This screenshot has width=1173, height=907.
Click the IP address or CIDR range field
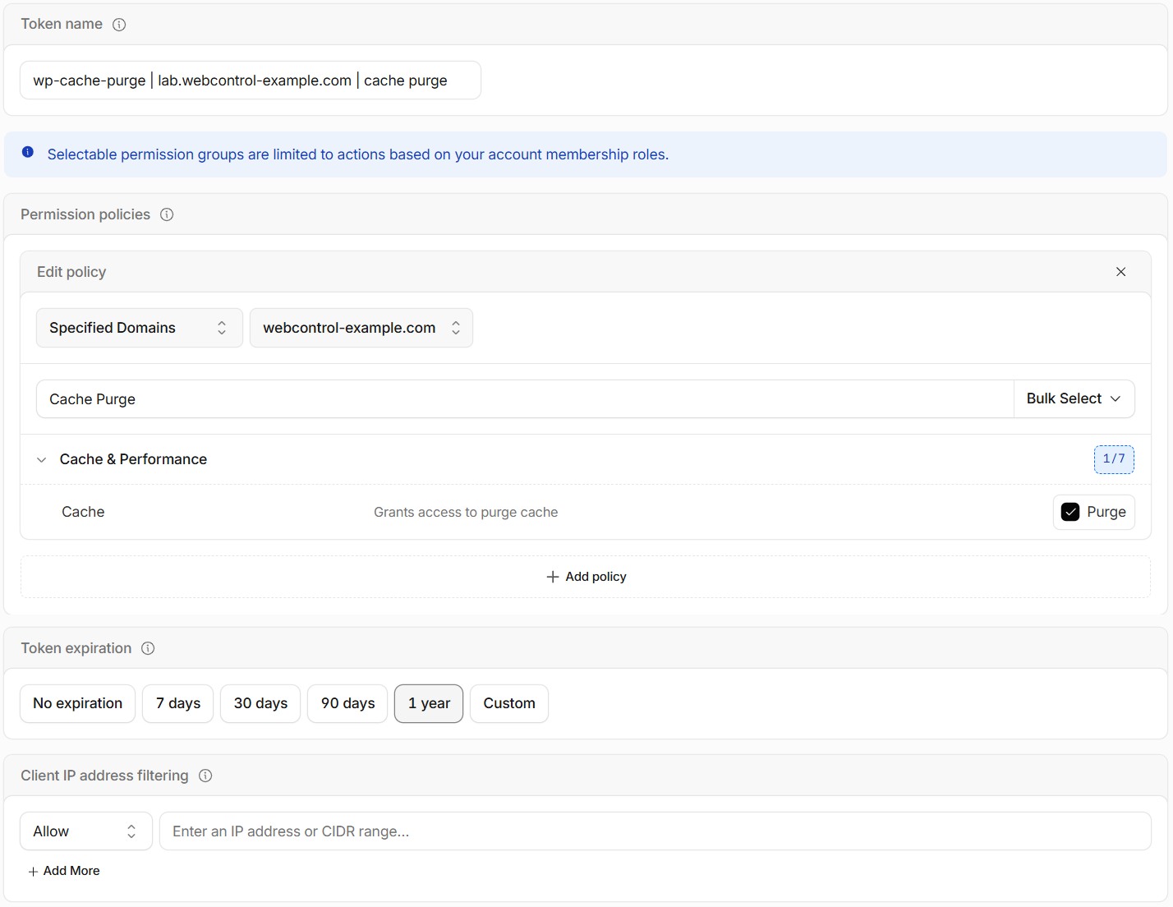pos(655,831)
